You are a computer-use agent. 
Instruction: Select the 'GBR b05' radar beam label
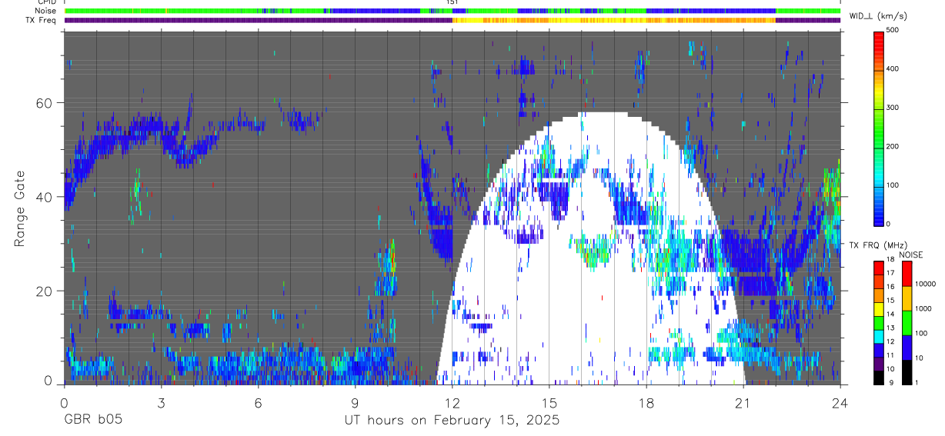pos(92,421)
